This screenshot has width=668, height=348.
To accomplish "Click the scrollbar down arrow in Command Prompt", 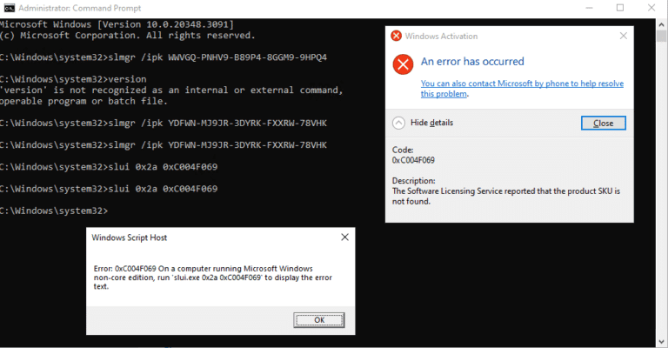I will tap(661, 342).
